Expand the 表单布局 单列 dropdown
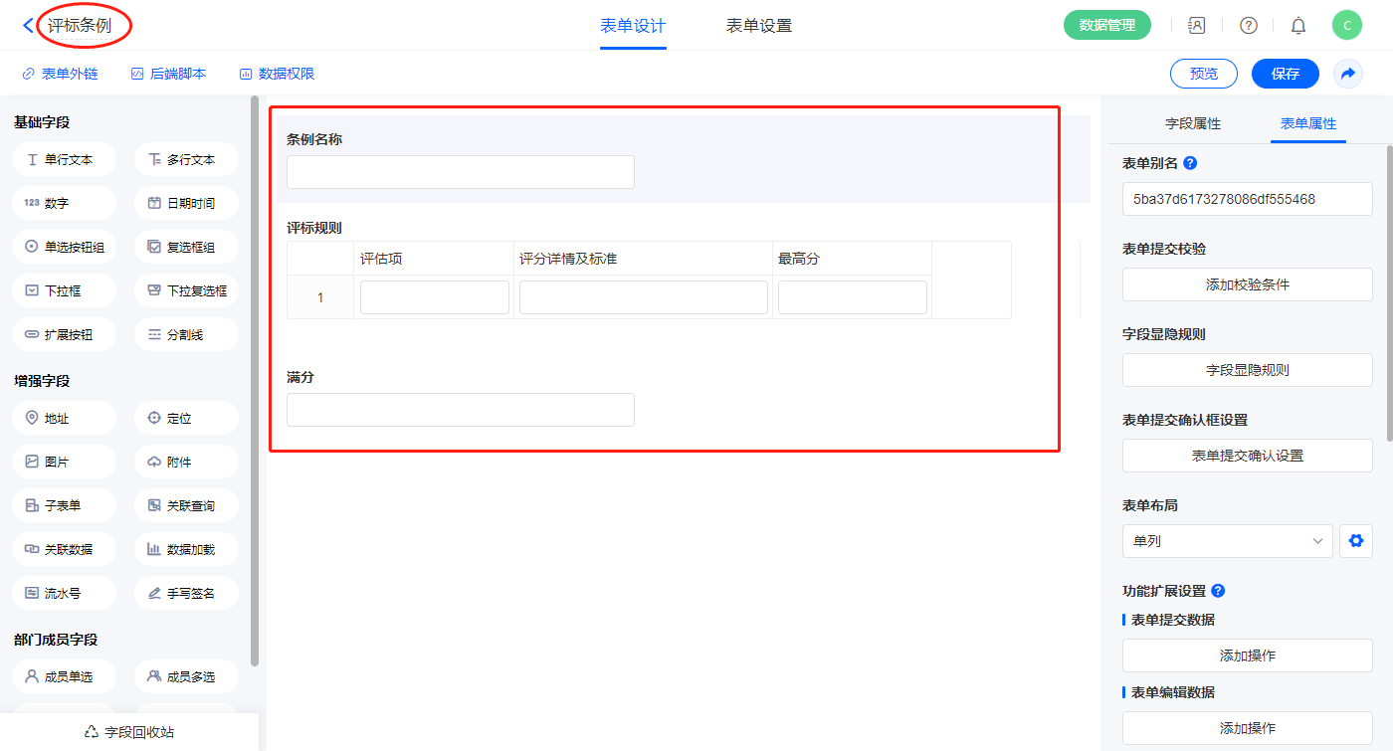 1227,541
